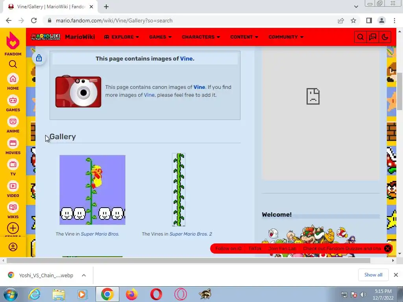This screenshot has width=403, height=302.
Task: Click Follow on IG link
Action: (x=228, y=249)
